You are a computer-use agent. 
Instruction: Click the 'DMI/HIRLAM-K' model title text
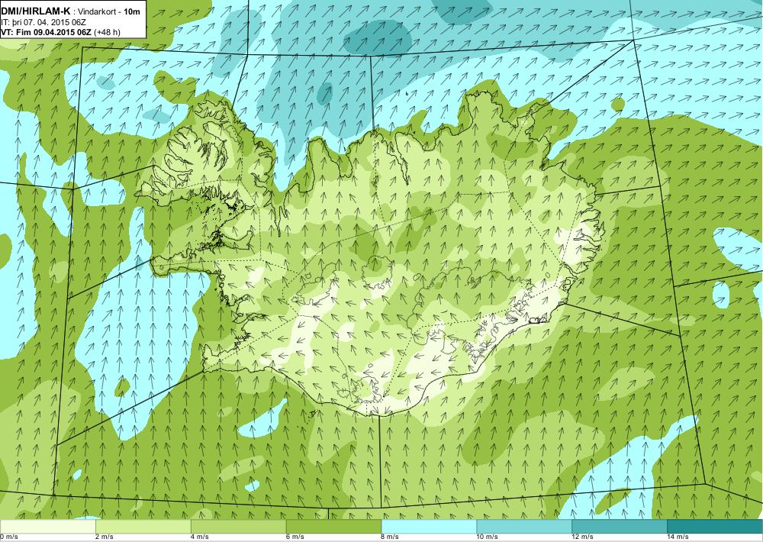coord(36,13)
